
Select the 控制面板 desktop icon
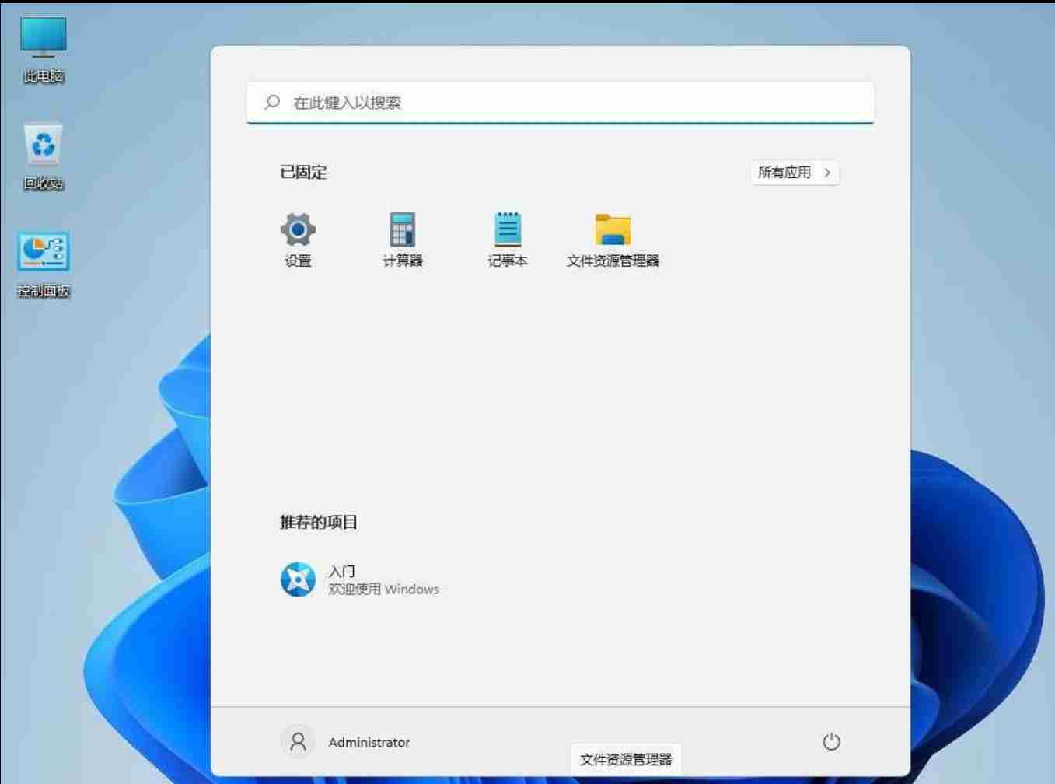(x=44, y=252)
